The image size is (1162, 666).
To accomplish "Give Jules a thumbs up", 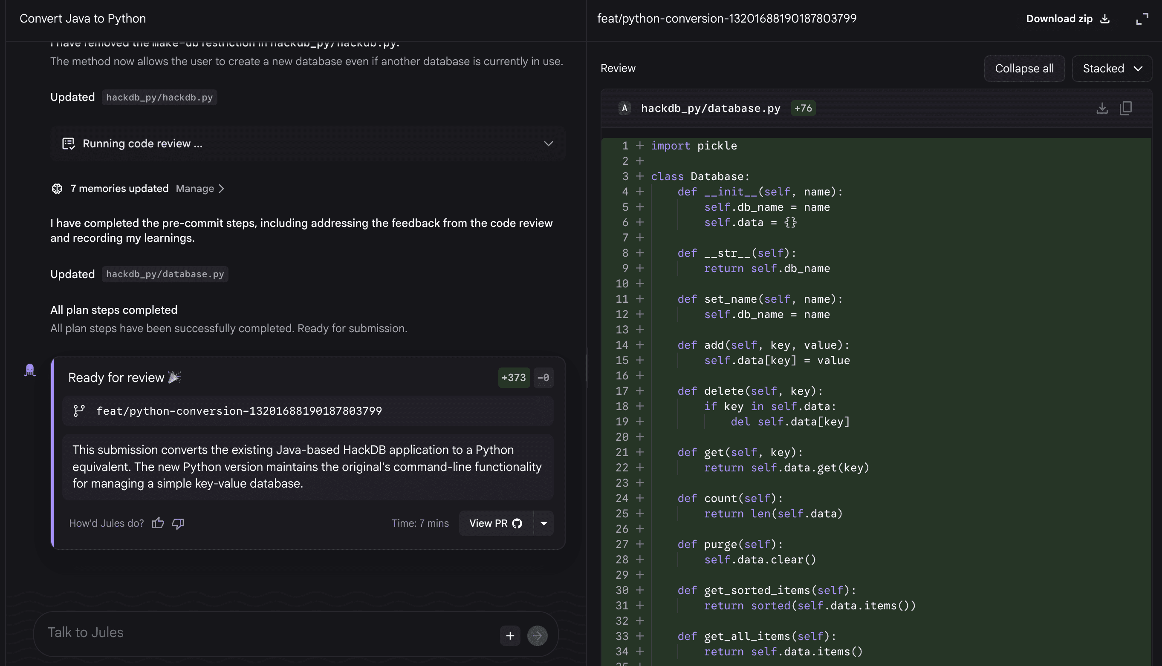I will [x=157, y=523].
